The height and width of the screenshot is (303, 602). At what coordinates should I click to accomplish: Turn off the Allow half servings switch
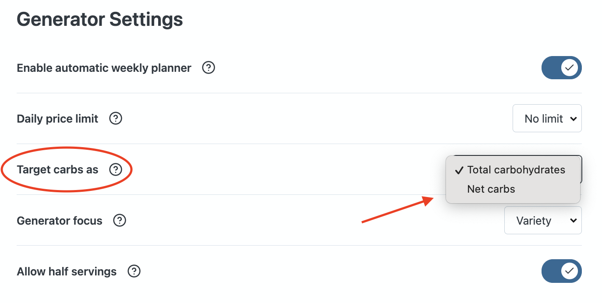561,271
